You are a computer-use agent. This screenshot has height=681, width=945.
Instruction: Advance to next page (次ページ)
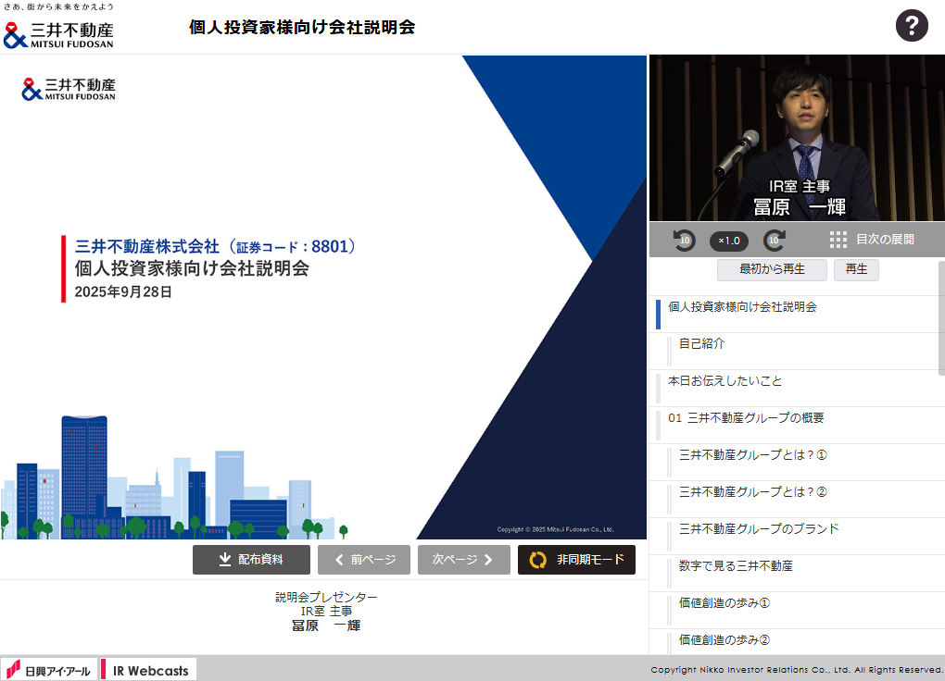coord(463,560)
